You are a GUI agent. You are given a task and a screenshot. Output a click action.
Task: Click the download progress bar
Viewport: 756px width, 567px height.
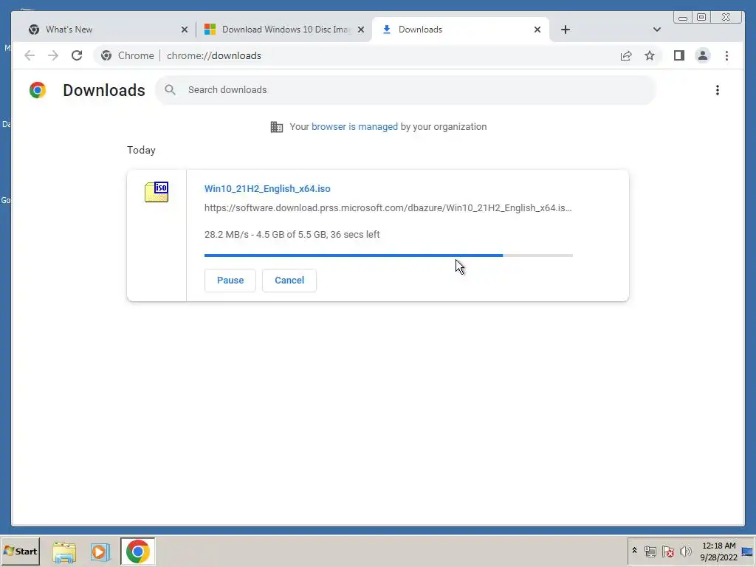point(388,255)
